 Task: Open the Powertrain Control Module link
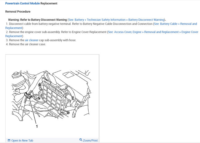pyautogui.click(x=22, y=3)
